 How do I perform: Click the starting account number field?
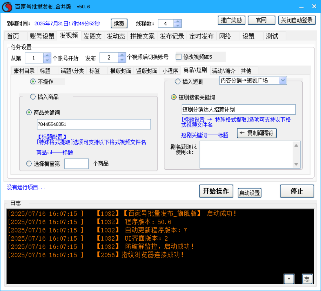pos(34,58)
